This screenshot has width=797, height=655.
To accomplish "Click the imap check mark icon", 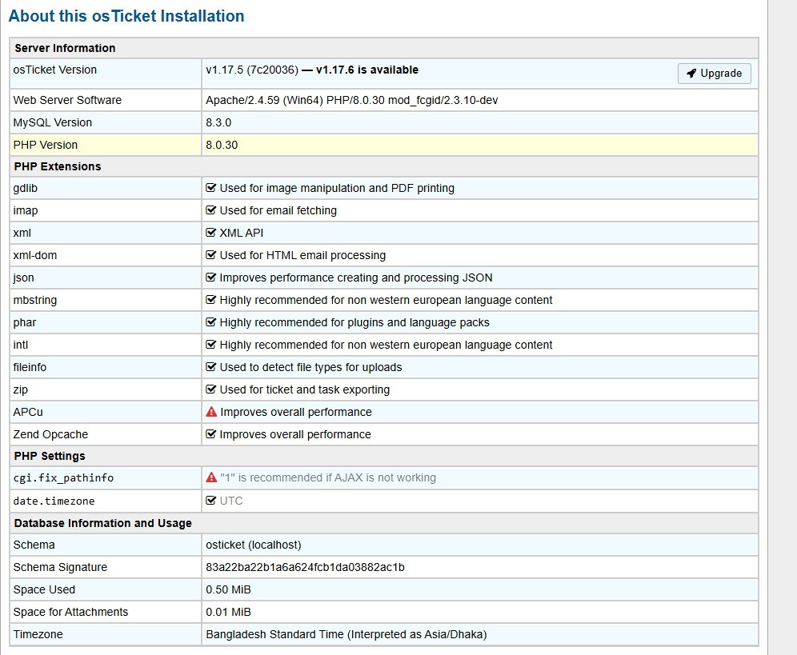I will (x=211, y=210).
